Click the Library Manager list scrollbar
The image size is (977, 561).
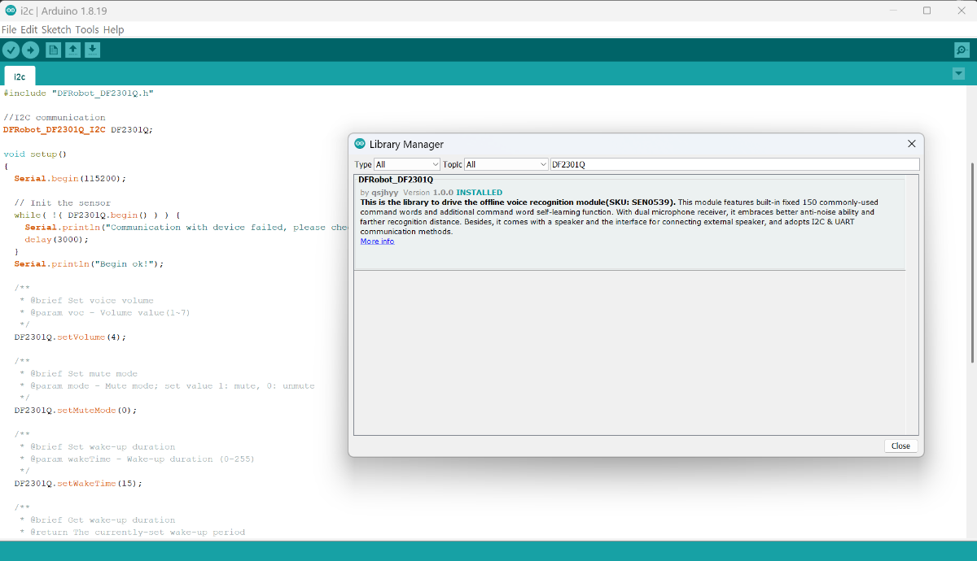point(912,304)
